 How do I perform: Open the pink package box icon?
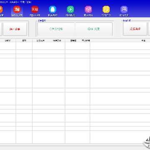pos(88,10)
